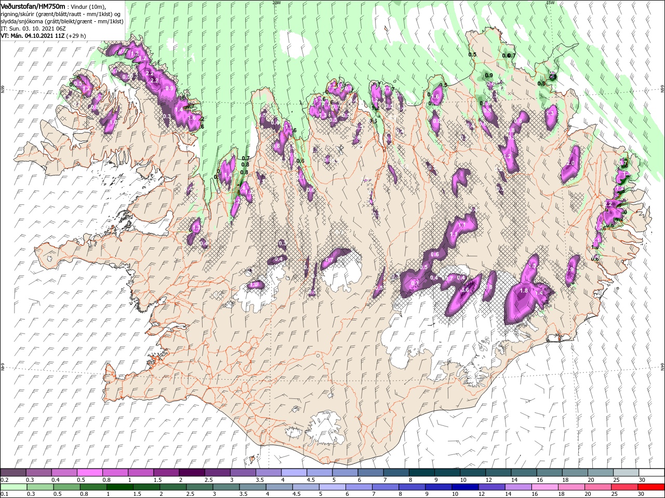Click the 2.0 snowfall value in the east

click(570, 163)
